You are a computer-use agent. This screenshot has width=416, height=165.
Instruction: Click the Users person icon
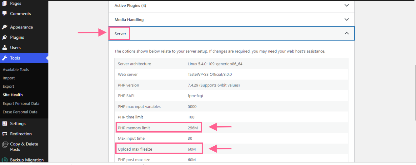[x=5, y=48]
